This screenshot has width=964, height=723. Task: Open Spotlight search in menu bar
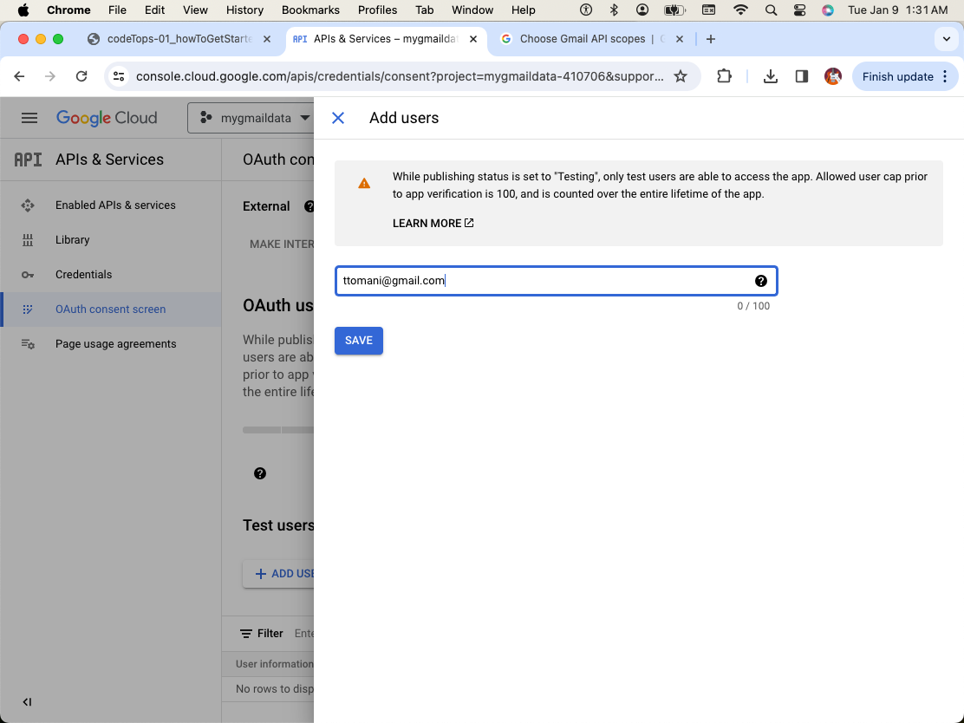[x=771, y=10]
